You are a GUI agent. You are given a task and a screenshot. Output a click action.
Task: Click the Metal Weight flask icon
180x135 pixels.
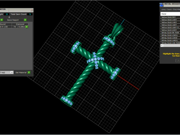point(161,5)
